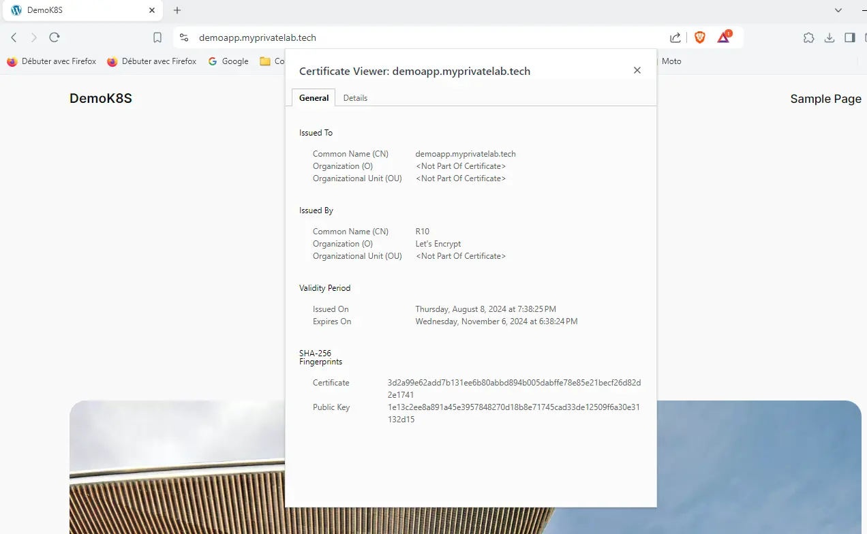
Task: Bookmark this page with the bookmark icon
Action: (x=157, y=37)
